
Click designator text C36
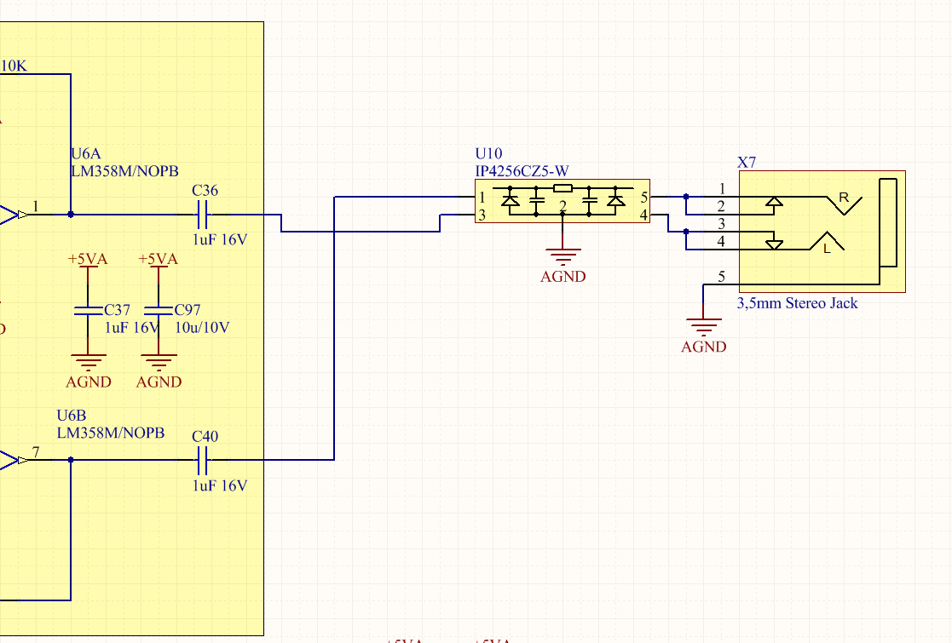(x=205, y=191)
